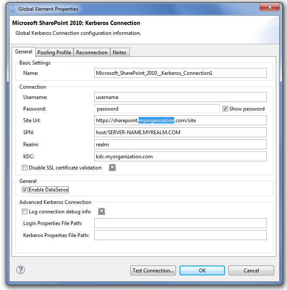This screenshot has height=290, width=287.
Task: Focus the KDC input field
Action: pyautogui.click(x=180, y=157)
